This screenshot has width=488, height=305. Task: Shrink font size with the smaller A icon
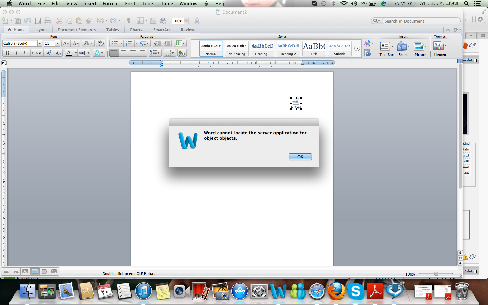tap(76, 43)
